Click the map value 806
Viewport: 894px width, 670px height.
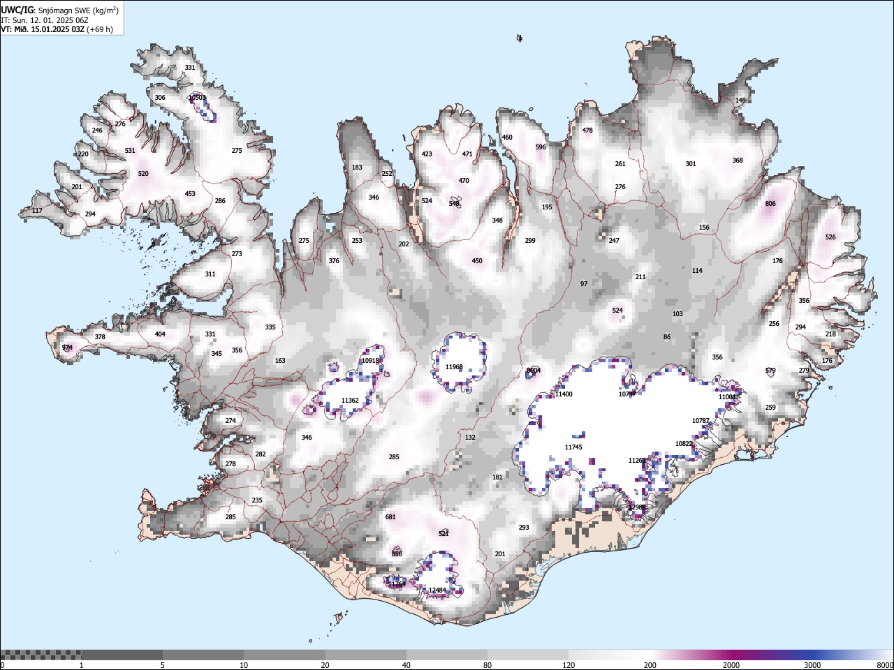coord(770,204)
